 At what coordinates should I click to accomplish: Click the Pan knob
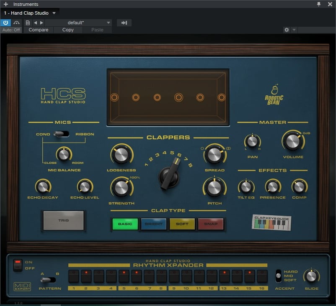[x=253, y=141]
